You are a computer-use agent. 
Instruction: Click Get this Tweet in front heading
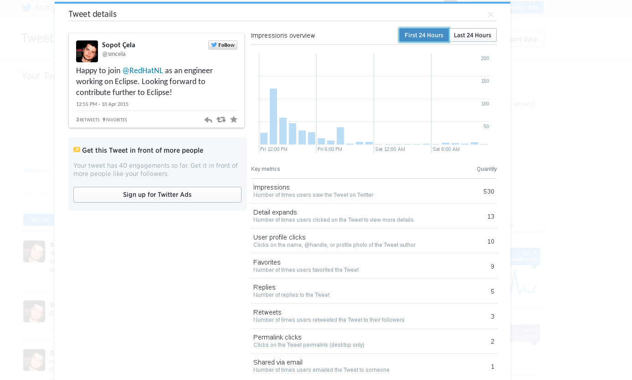tap(143, 150)
